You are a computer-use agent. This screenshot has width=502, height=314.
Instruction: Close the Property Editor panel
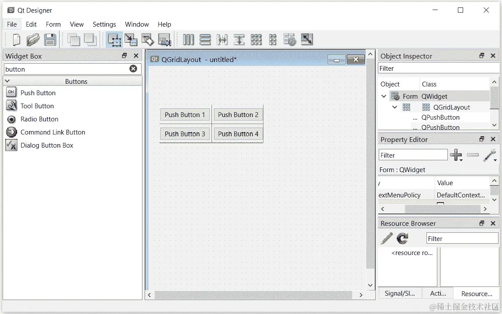493,139
